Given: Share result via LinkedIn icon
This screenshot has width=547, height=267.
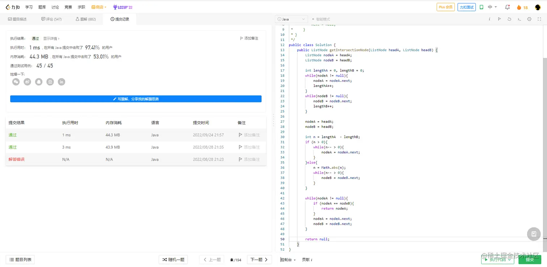Looking at the screenshot, I should [62, 82].
